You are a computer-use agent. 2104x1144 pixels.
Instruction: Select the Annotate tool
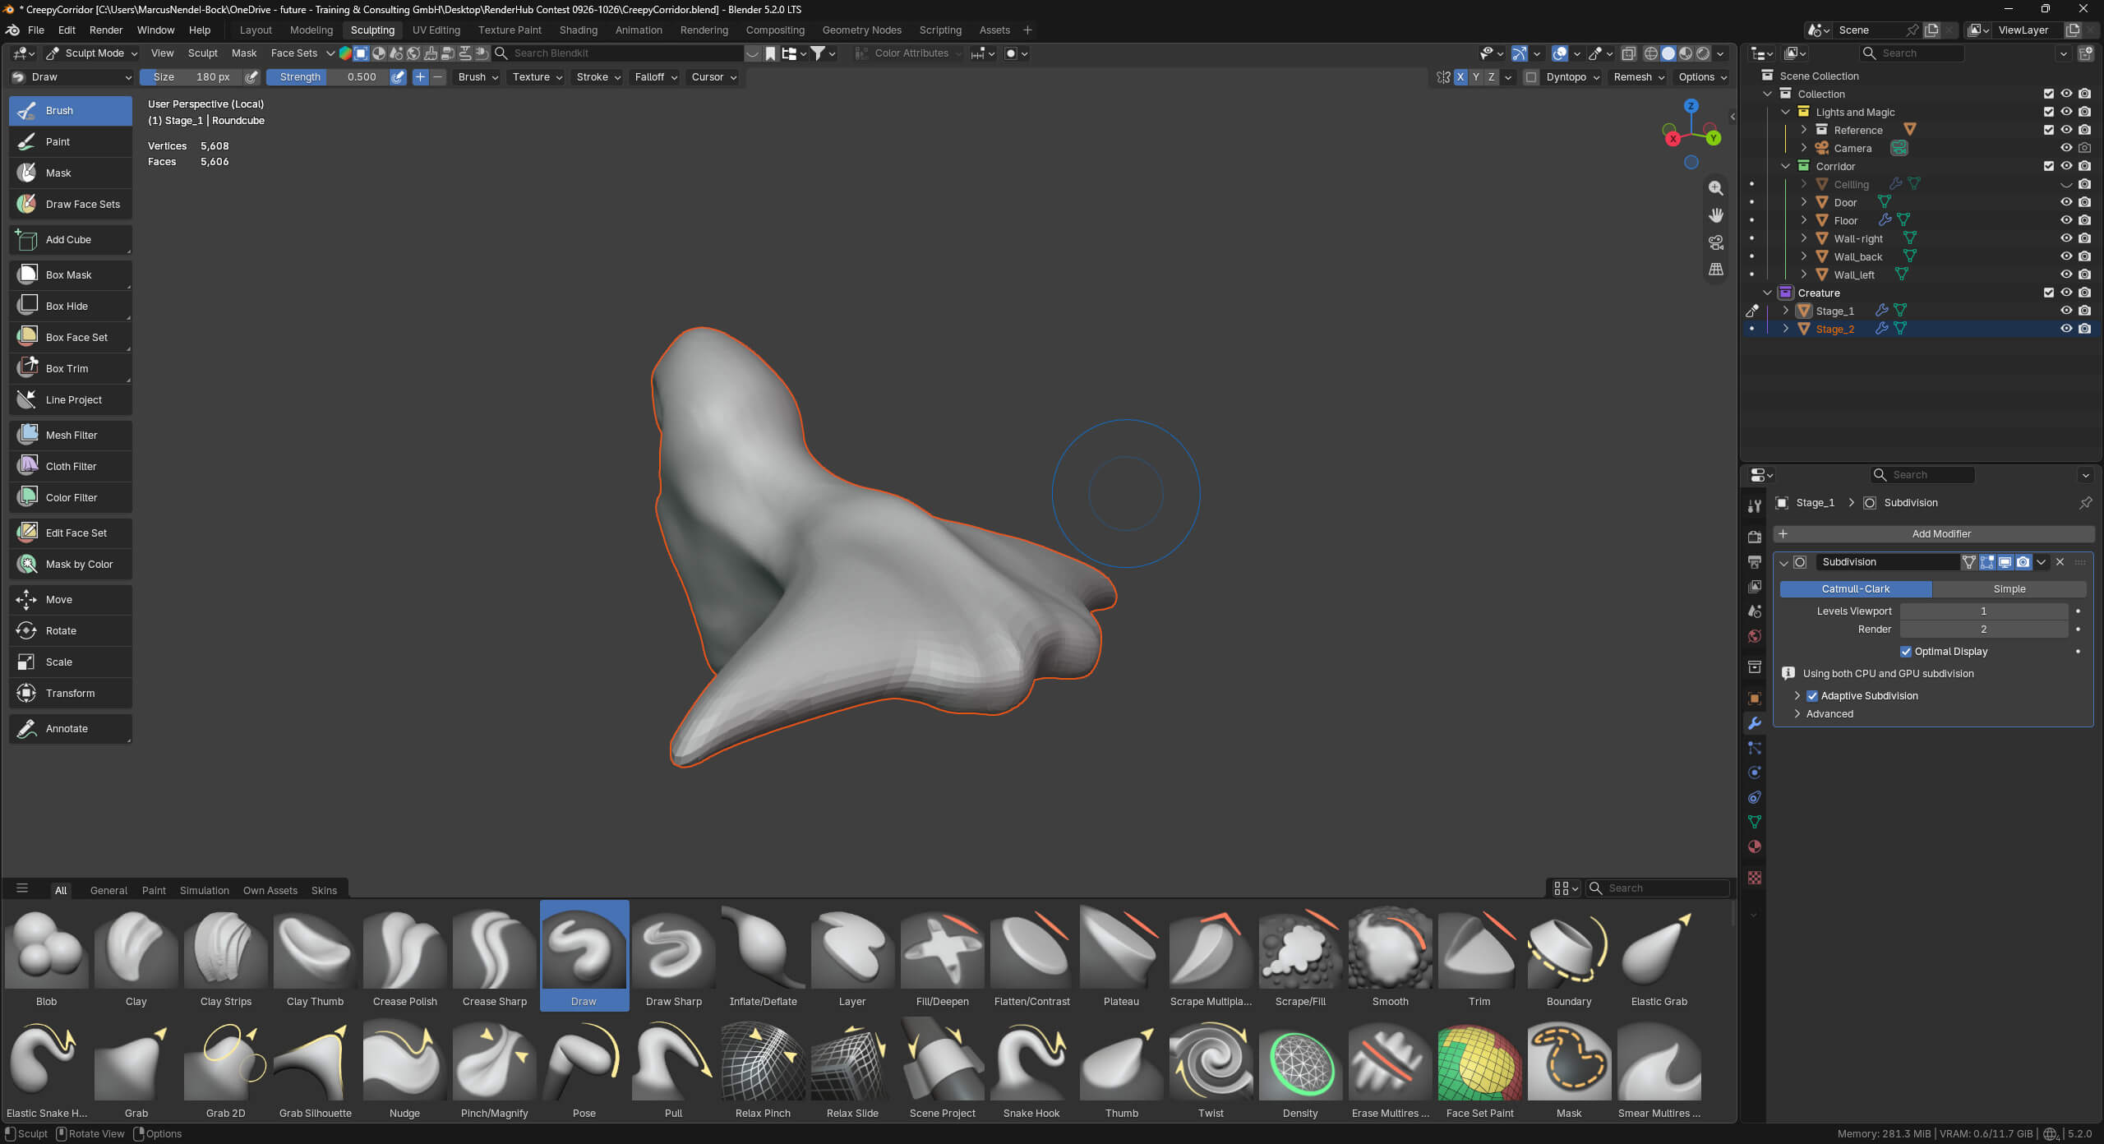[71, 728]
